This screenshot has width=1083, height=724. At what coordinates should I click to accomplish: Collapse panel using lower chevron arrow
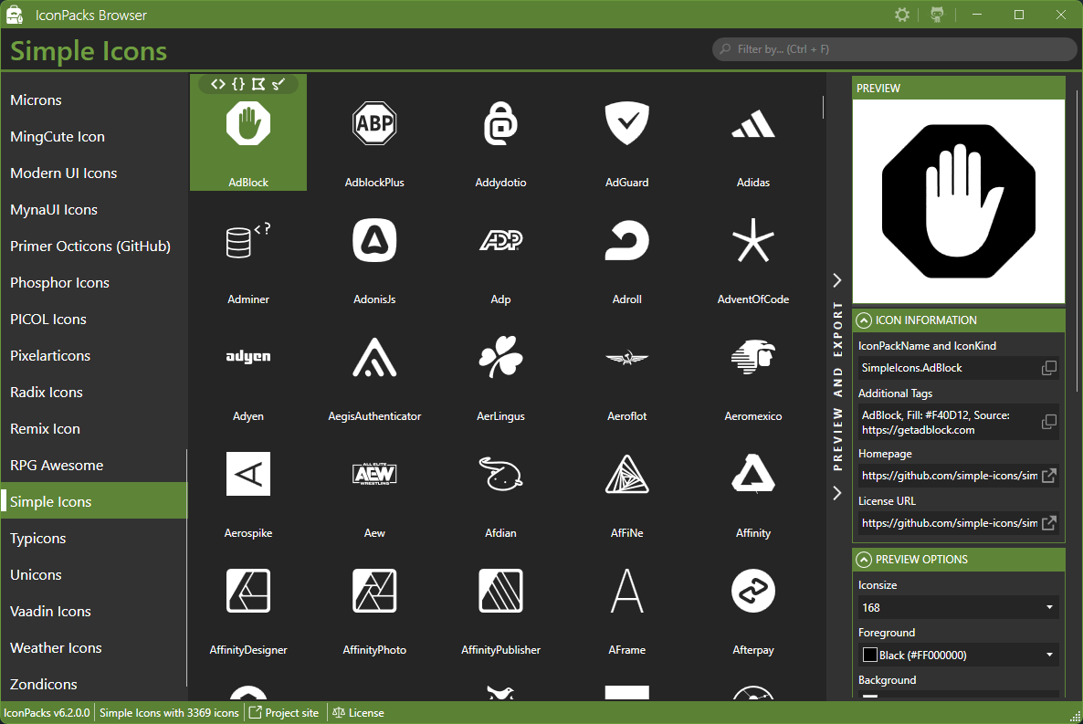[837, 493]
